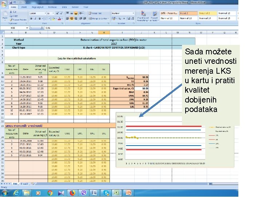Click the formula bar input field

pyautogui.click(x=141, y=28)
